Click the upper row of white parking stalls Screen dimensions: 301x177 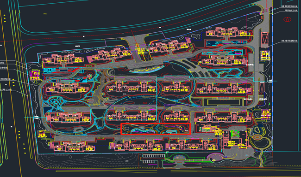pyautogui.click(x=153, y=156)
